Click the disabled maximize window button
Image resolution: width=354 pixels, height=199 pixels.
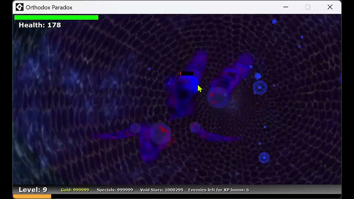click(x=308, y=7)
